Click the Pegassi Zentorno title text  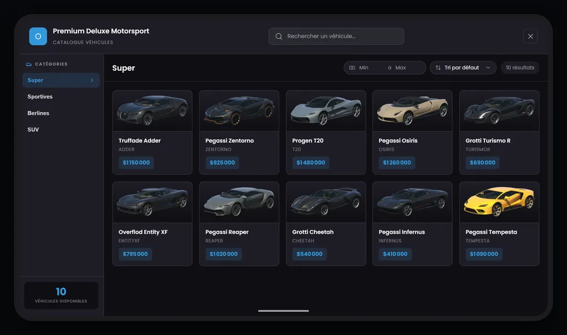click(x=230, y=141)
